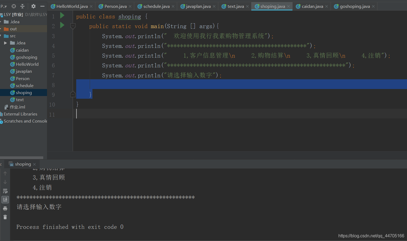The width and height of the screenshot is (407, 241).
Task: Close the HelloWorld.java tab
Action: (91, 6)
